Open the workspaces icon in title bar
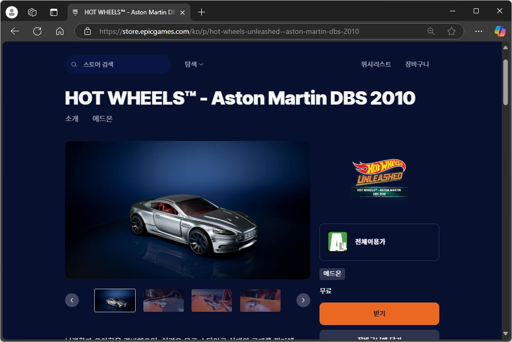This screenshot has height=342, width=512. [x=32, y=12]
